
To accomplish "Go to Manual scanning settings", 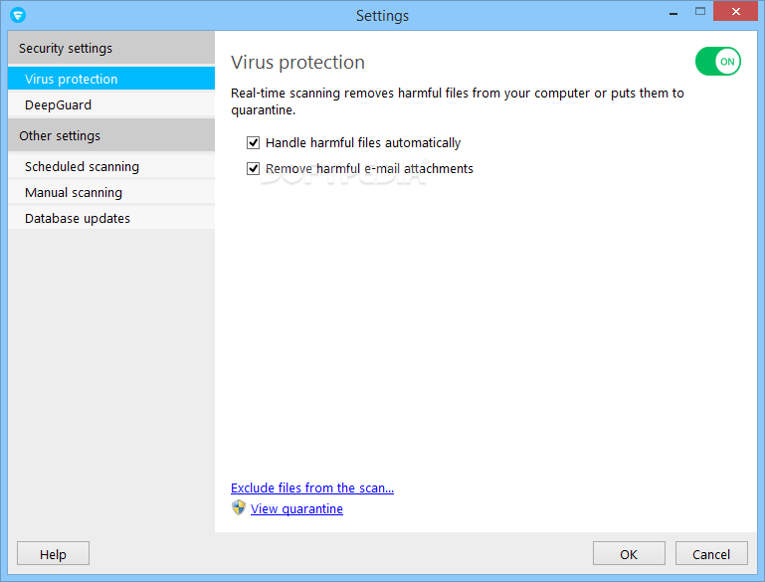I will tap(111, 192).
